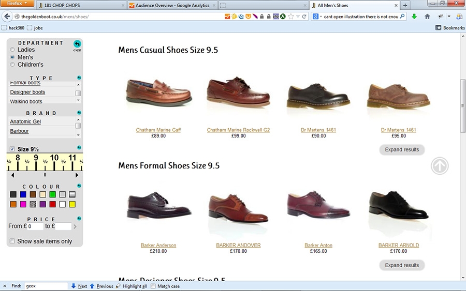This screenshot has width=466, height=291.
Task: Click the bug addon icon in toolbar
Action: tap(441, 17)
